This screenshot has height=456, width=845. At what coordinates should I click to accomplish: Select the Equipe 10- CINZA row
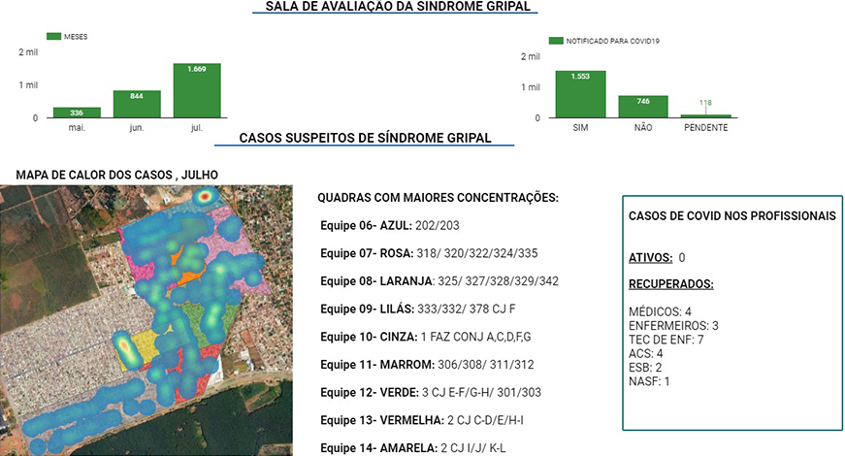click(x=426, y=337)
